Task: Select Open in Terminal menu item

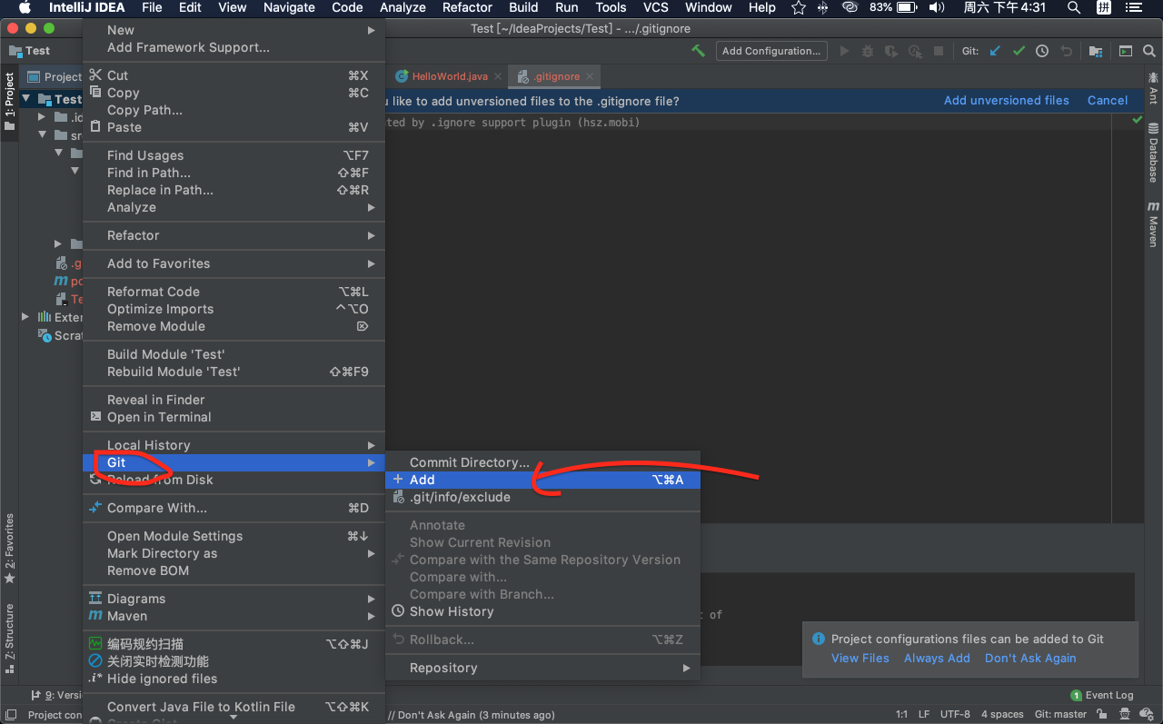Action: point(234,417)
